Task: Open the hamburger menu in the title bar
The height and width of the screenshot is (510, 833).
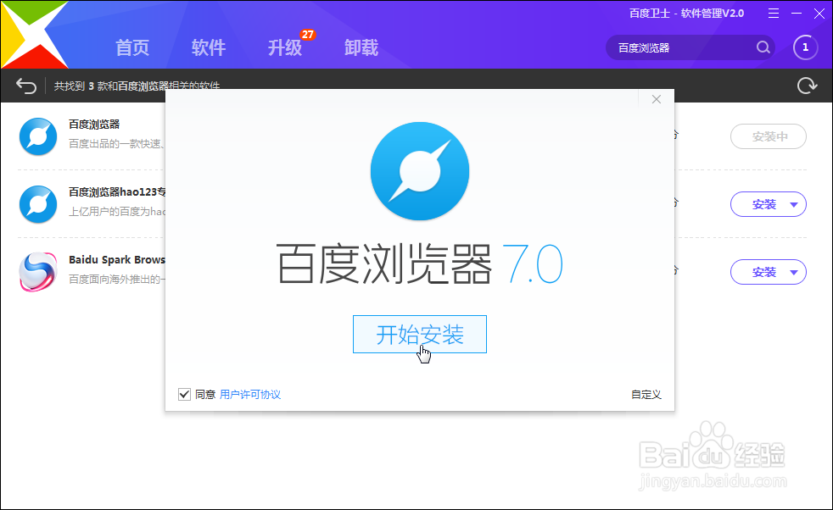Action: coord(774,14)
